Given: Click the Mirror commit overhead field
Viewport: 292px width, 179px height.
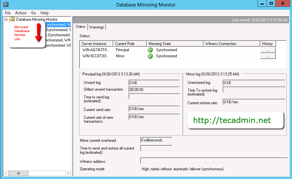Looking at the screenshot, I should pyautogui.click(x=156, y=140).
